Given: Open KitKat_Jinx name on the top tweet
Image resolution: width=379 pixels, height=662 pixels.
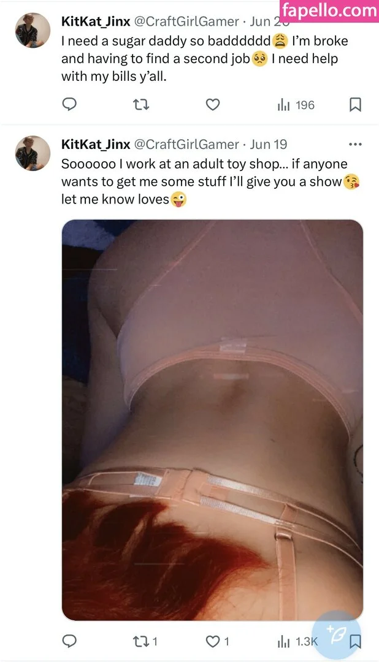Looking at the screenshot, I should [96, 21].
